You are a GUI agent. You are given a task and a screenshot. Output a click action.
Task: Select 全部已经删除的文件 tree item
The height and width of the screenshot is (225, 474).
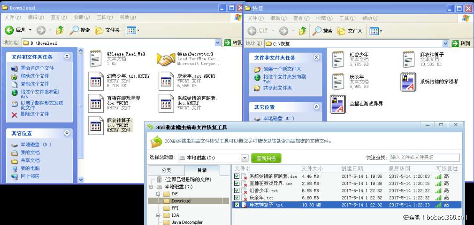(x=184, y=179)
